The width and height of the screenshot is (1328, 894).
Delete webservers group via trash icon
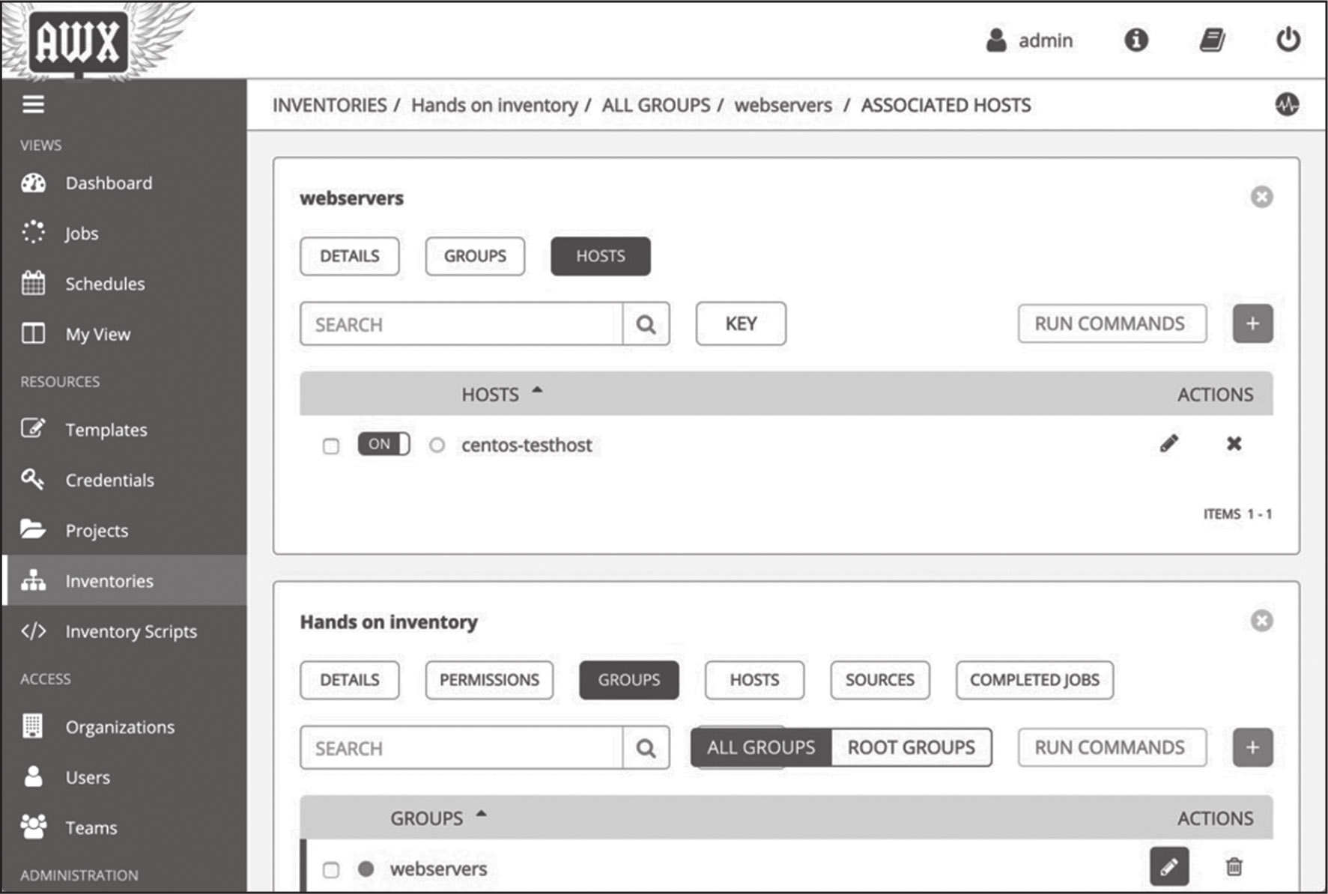coord(1234,867)
